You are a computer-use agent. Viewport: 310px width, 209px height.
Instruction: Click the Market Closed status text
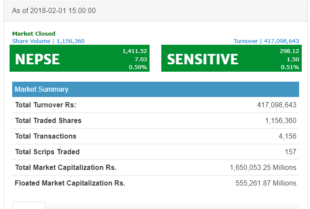(33, 33)
